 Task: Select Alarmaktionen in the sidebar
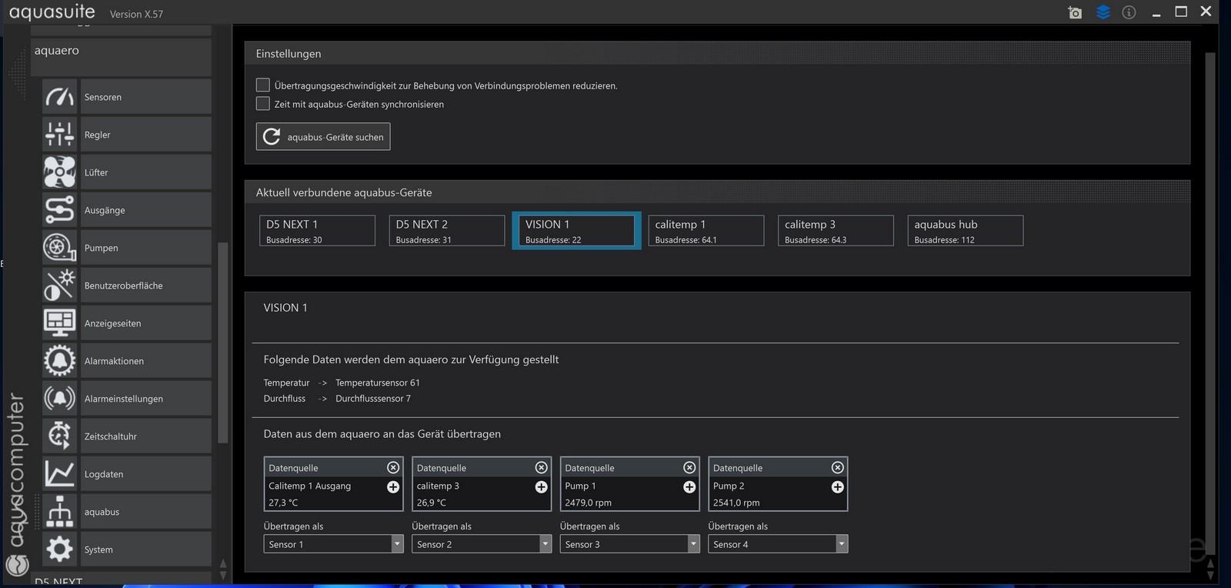pyautogui.click(x=145, y=361)
